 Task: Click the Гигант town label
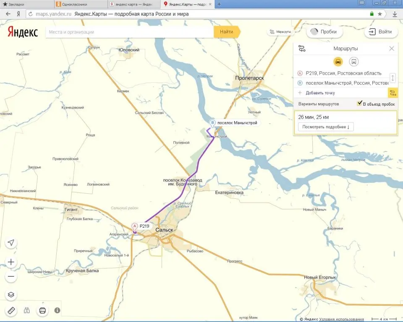[71, 210]
